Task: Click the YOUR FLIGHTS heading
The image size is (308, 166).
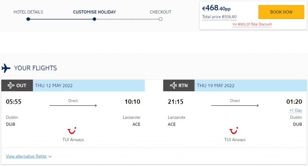Action: pos(35,68)
